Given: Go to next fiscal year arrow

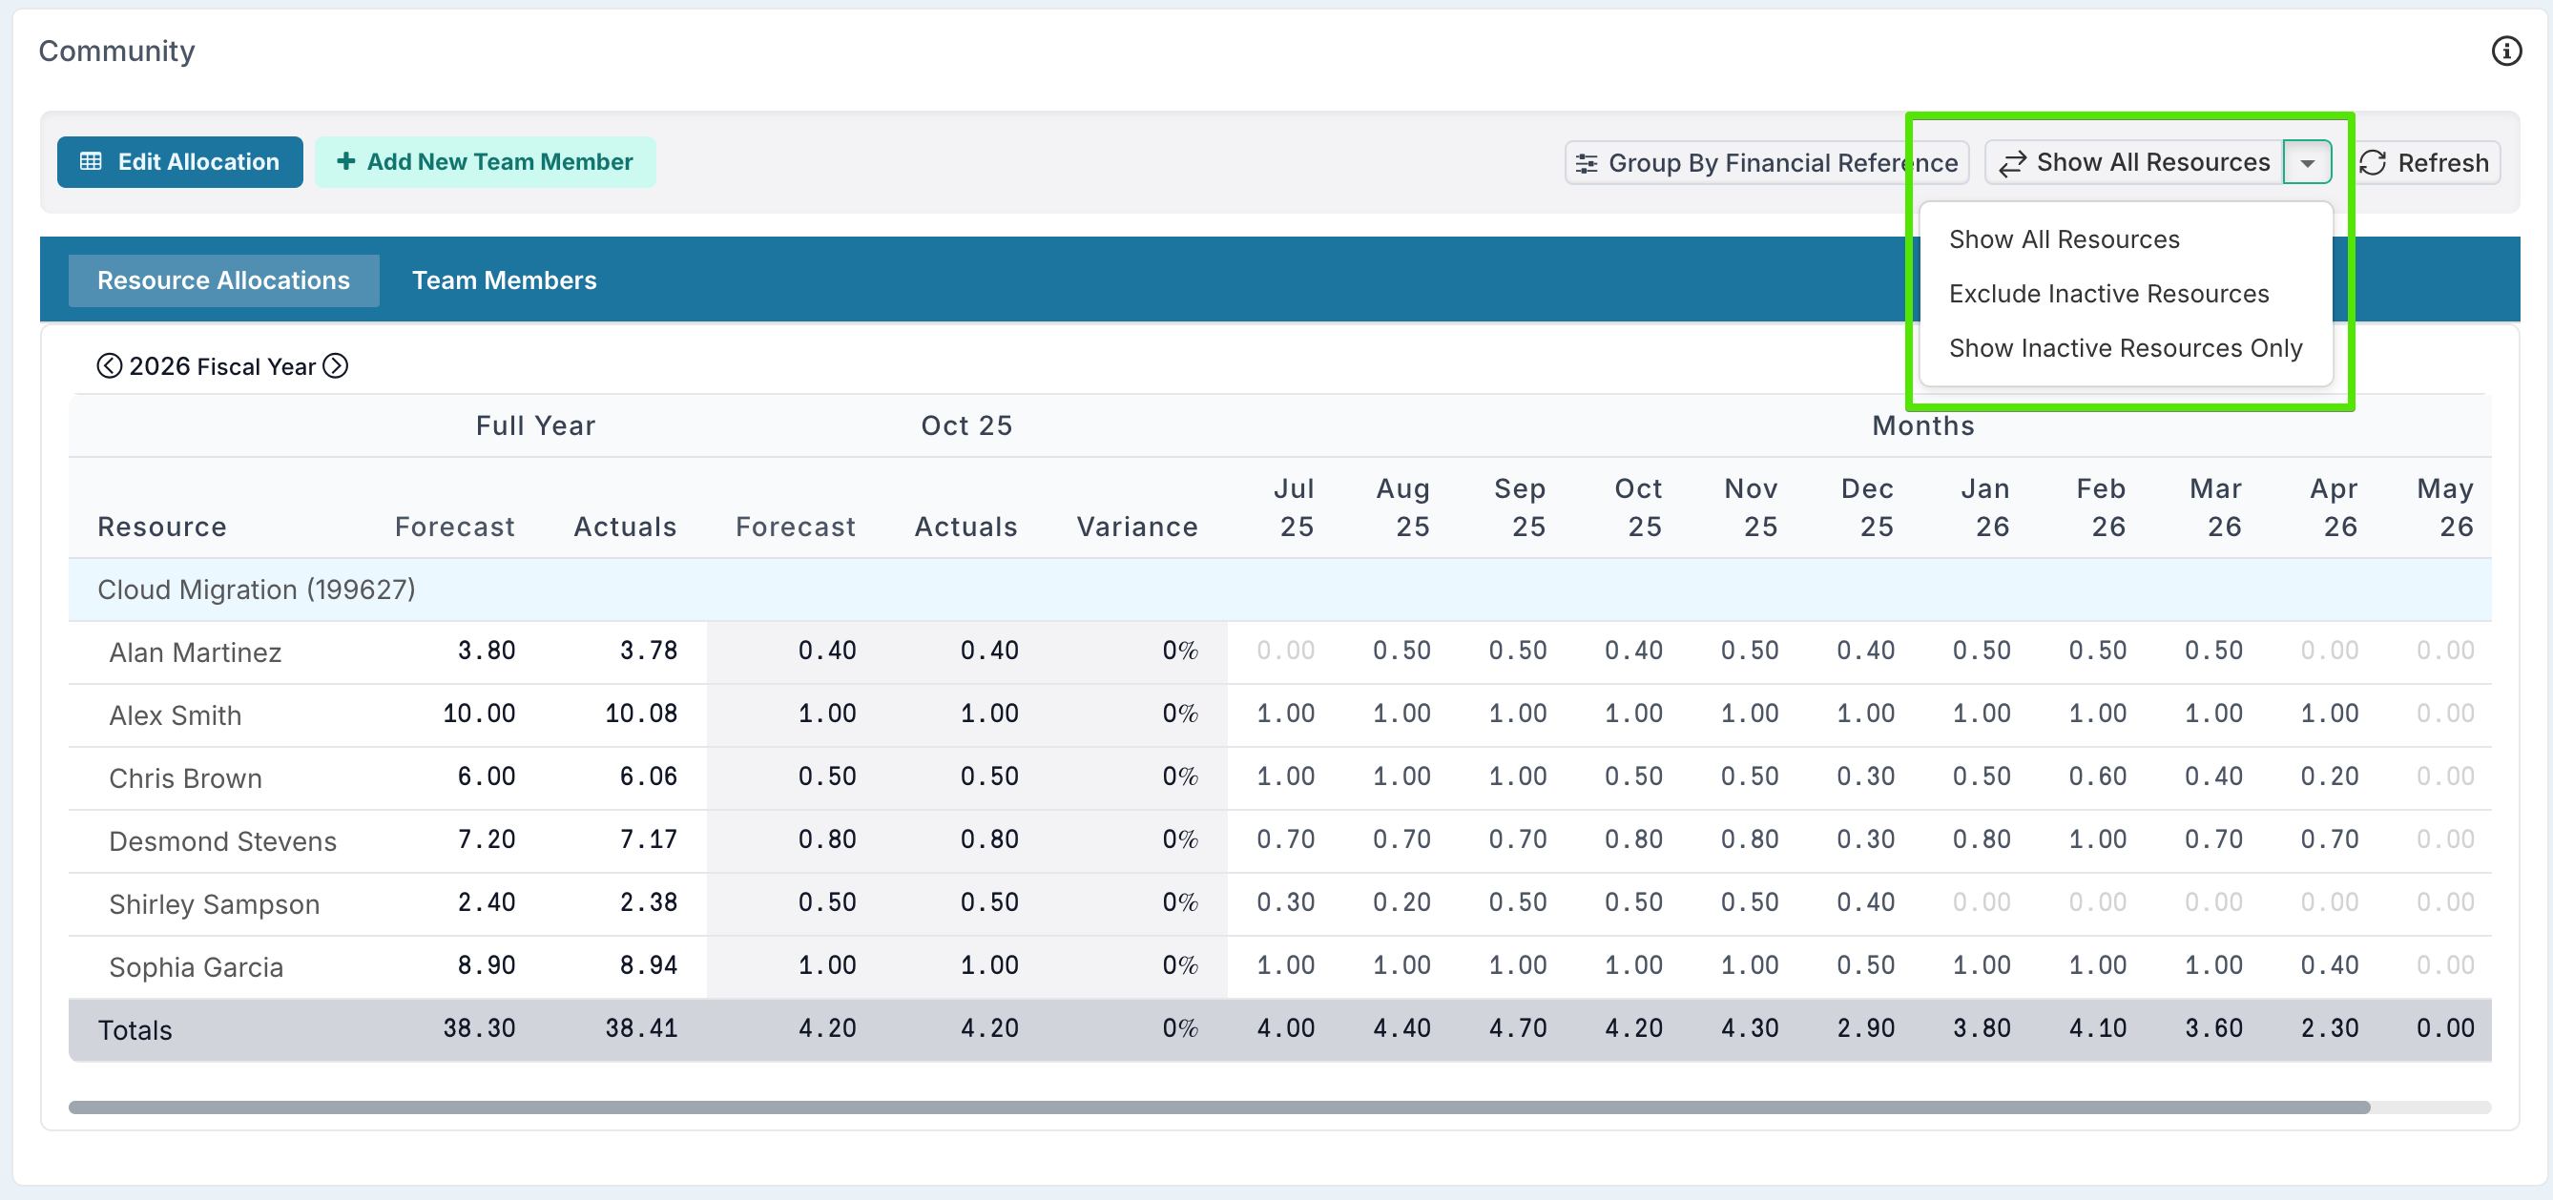Looking at the screenshot, I should coord(336,366).
